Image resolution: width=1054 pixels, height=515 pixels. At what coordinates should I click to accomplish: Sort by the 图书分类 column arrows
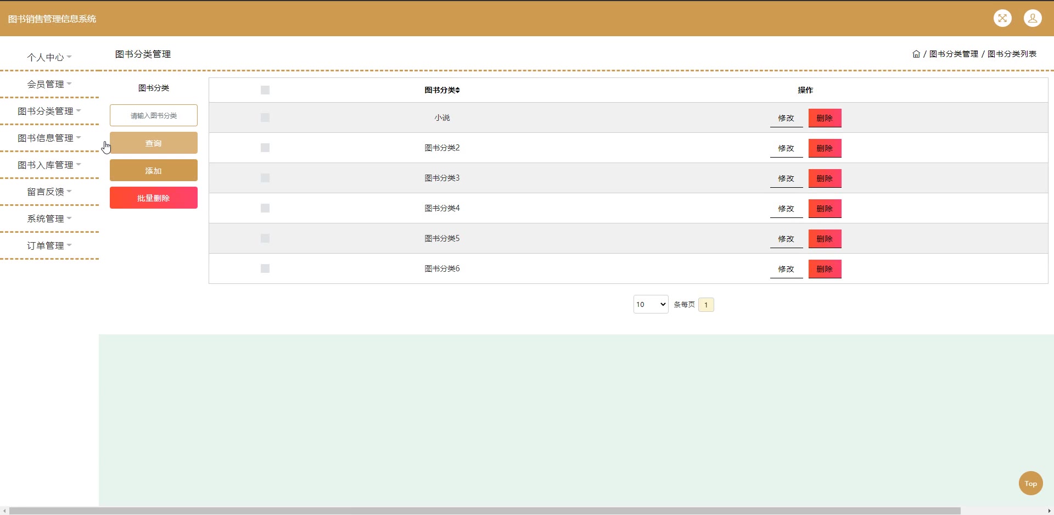tap(457, 90)
